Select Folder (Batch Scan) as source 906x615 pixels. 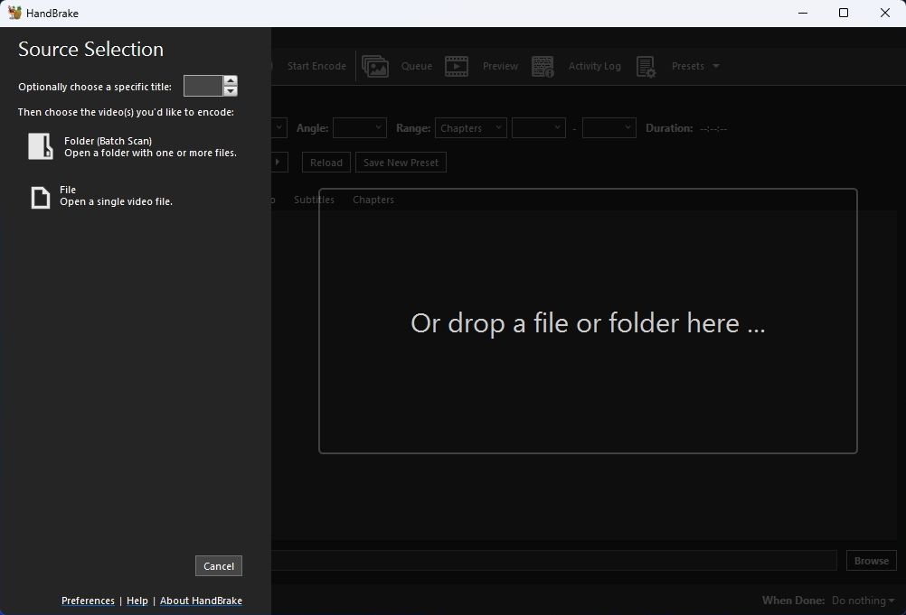pos(109,146)
